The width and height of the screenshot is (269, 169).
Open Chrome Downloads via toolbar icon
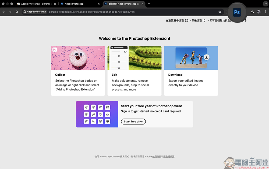click(252, 12)
